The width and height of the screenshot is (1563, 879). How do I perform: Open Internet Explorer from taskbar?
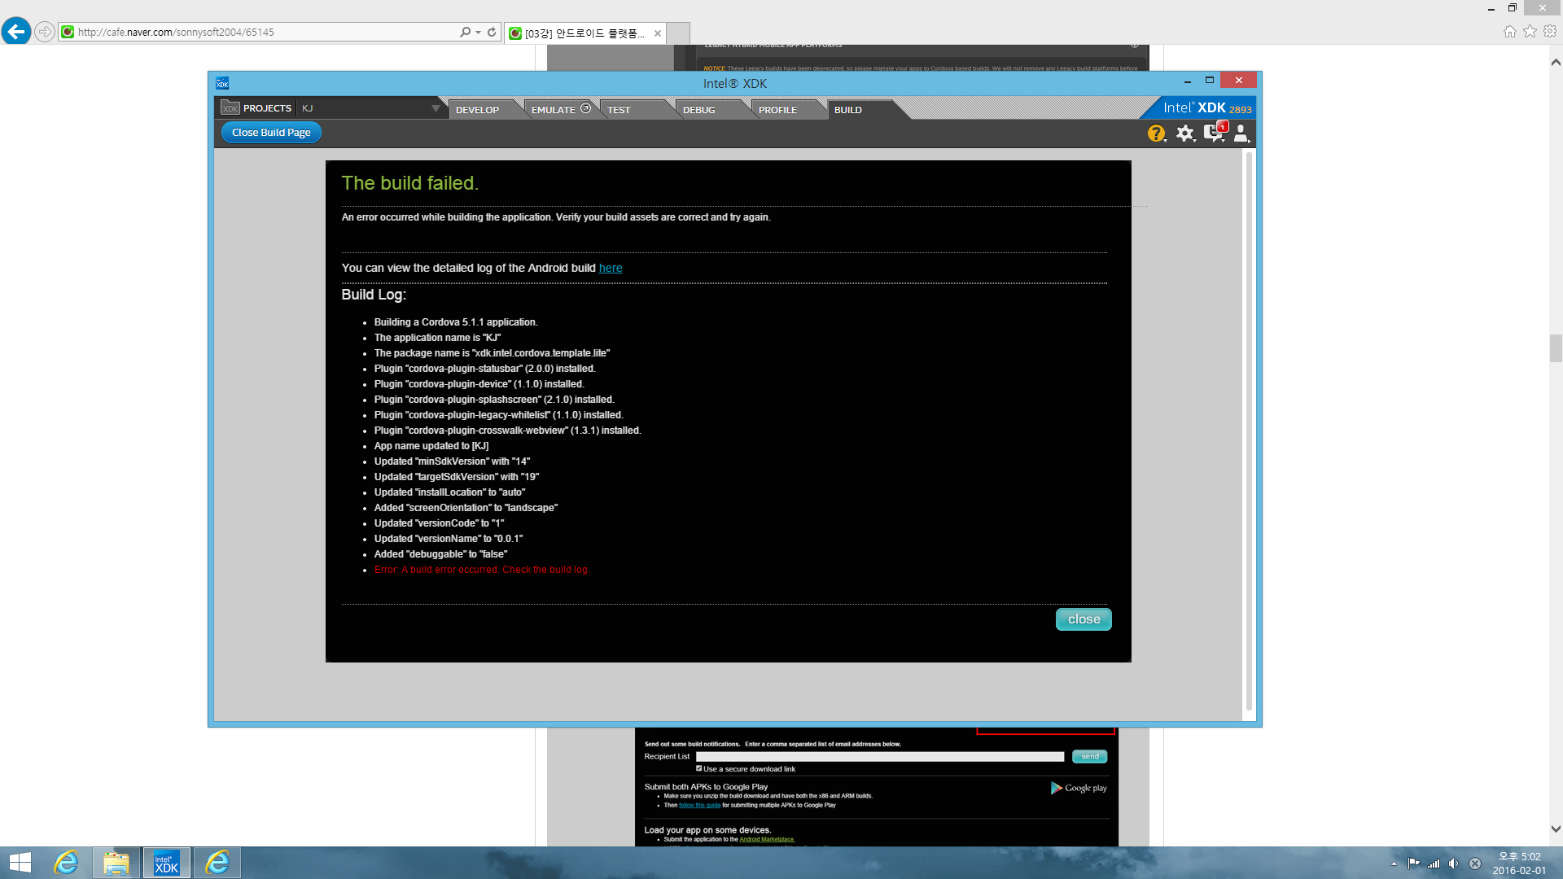(x=66, y=863)
